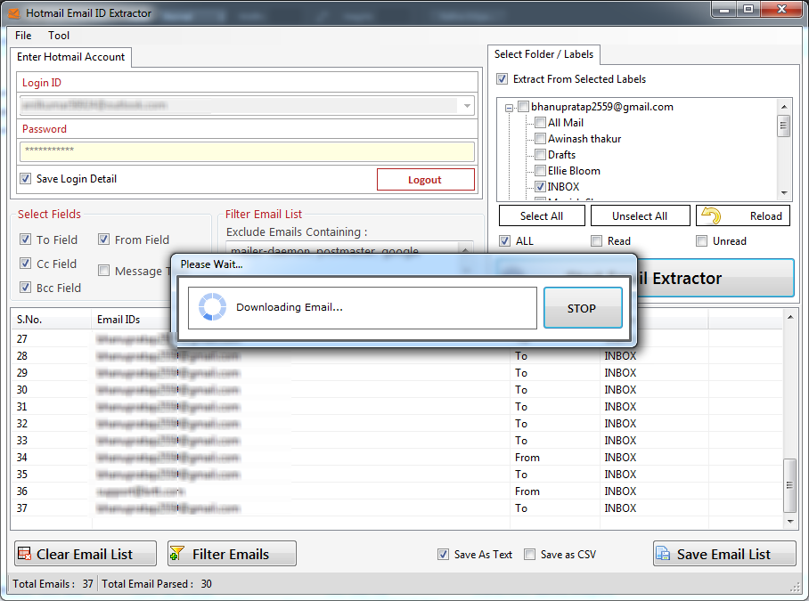The height and width of the screenshot is (601, 809).
Task: Click the Clear Email List icon
Action: coord(24,554)
